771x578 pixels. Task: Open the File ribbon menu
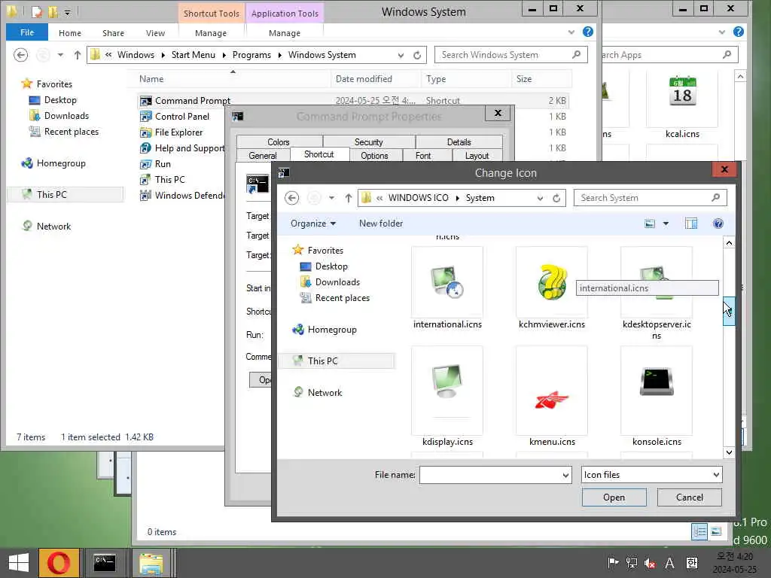(x=27, y=32)
